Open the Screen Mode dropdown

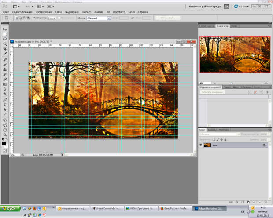[x=51, y=7]
